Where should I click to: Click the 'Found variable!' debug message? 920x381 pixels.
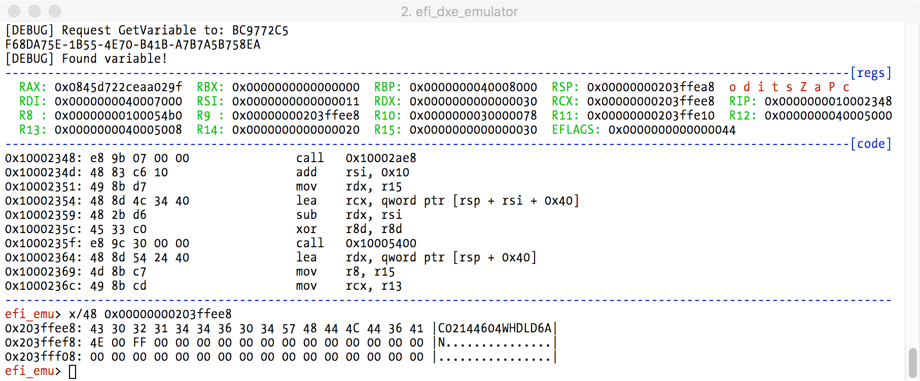pyautogui.click(x=114, y=59)
